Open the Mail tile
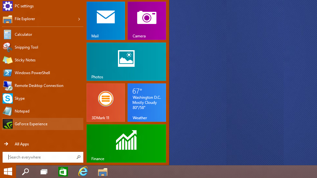This screenshot has height=178, width=317. click(106, 21)
